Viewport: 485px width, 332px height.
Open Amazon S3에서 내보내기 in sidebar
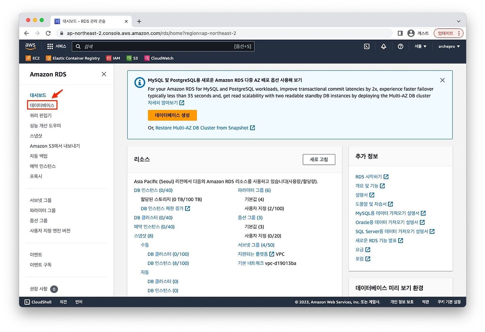pos(55,146)
